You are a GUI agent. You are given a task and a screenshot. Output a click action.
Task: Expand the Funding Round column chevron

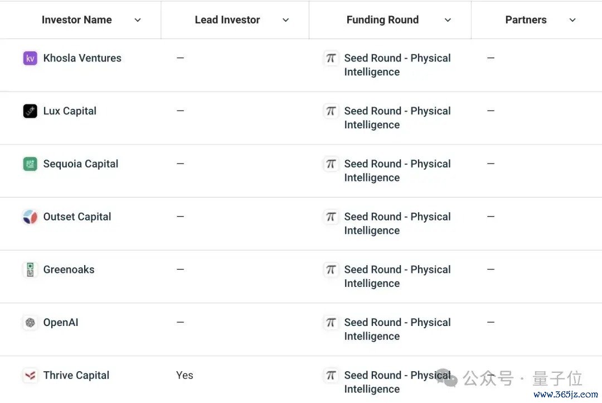click(448, 20)
